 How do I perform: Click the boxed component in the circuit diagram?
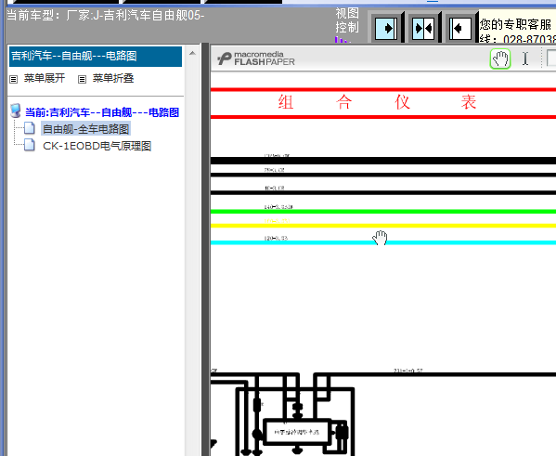click(298, 432)
